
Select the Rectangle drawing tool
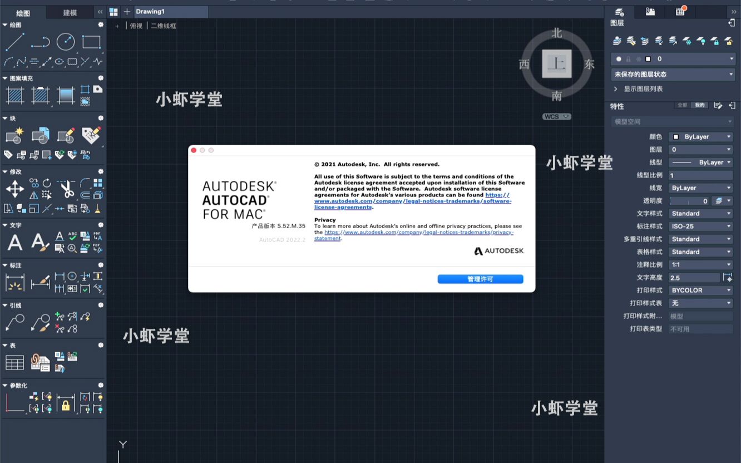[91, 42]
